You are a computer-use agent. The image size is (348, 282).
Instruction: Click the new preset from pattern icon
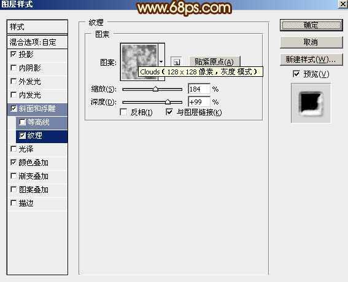click(x=176, y=62)
